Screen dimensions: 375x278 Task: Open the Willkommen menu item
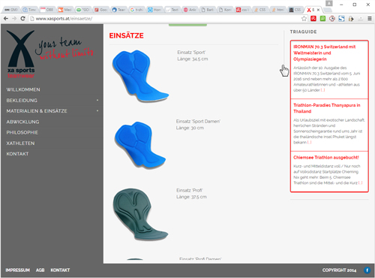coord(23,89)
